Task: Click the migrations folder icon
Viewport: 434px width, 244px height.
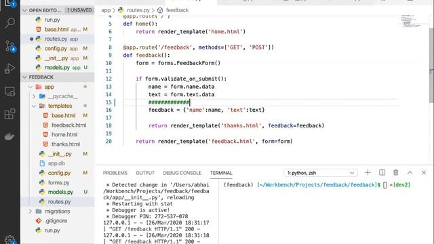Action: pyautogui.click(x=39, y=211)
